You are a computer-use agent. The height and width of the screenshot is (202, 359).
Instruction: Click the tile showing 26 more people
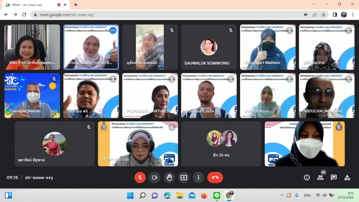(x=221, y=144)
